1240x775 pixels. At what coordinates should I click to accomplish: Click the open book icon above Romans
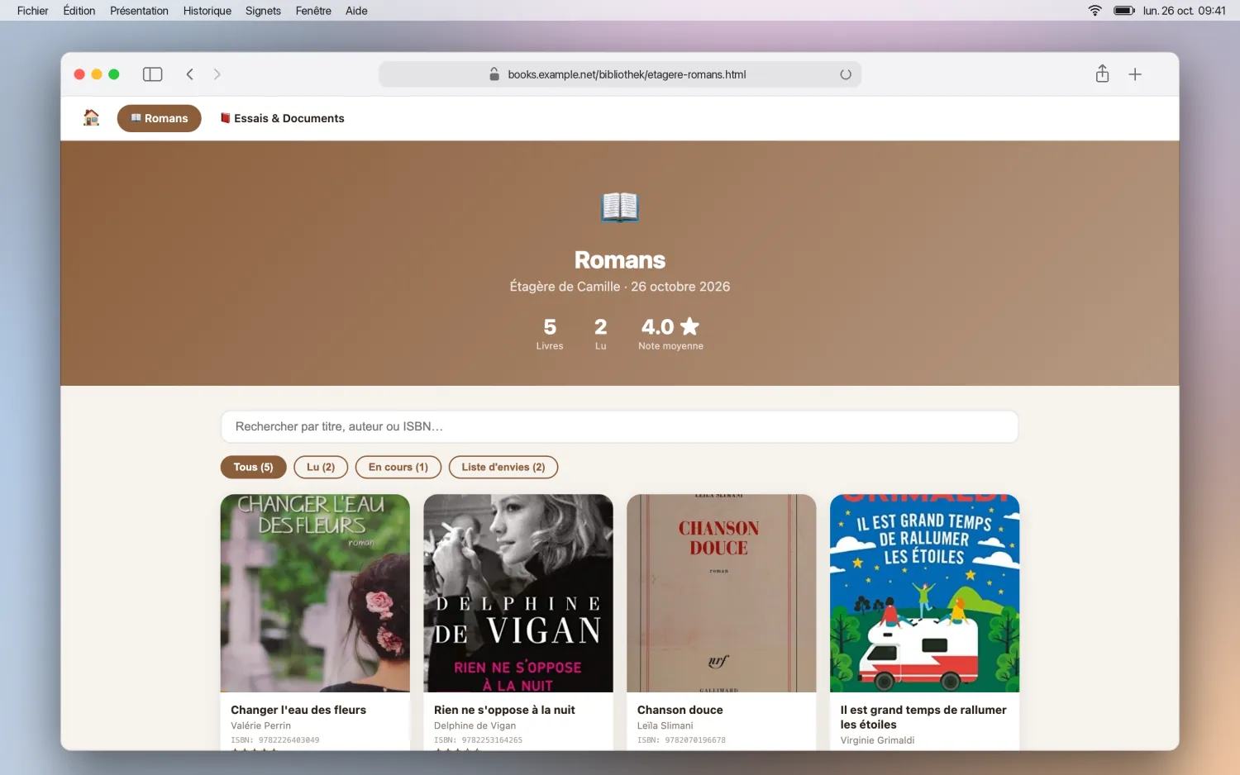[620, 207]
